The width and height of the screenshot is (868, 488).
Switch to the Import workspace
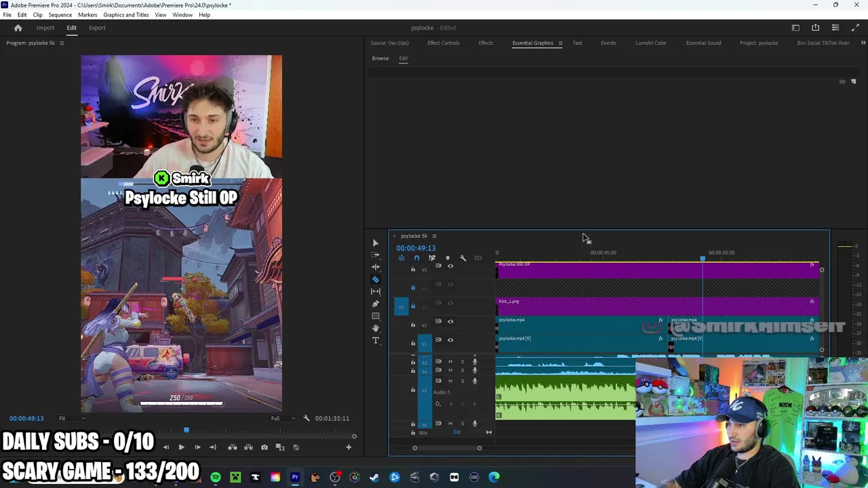(45, 28)
